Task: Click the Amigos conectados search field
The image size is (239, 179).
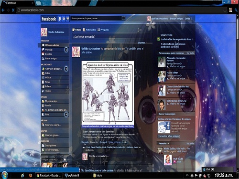Action: (52, 159)
